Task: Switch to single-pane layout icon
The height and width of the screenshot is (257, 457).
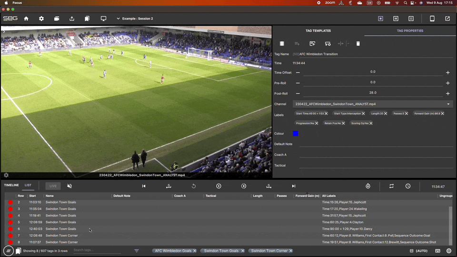Action: [x=381, y=19]
